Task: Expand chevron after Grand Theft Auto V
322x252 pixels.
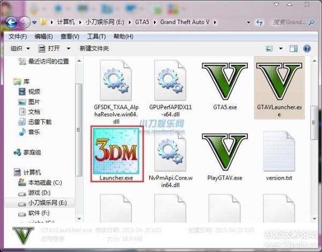Action: coord(215,22)
